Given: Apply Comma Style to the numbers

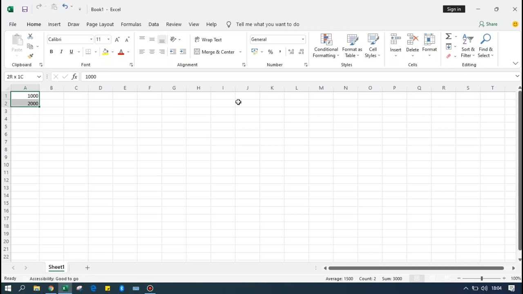Looking at the screenshot, I should click(280, 52).
